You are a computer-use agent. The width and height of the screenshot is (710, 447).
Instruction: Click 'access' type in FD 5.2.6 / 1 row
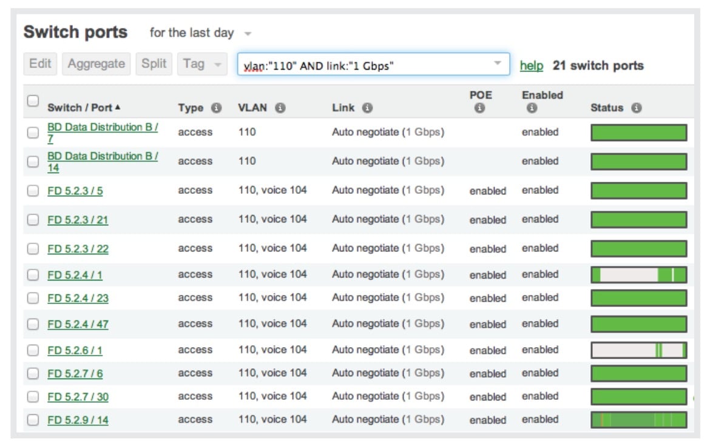[x=195, y=350]
